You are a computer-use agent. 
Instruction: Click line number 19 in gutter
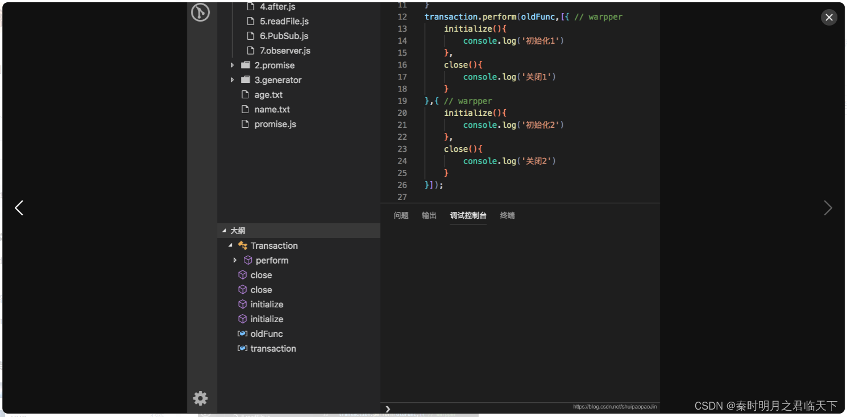click(402, 101)
